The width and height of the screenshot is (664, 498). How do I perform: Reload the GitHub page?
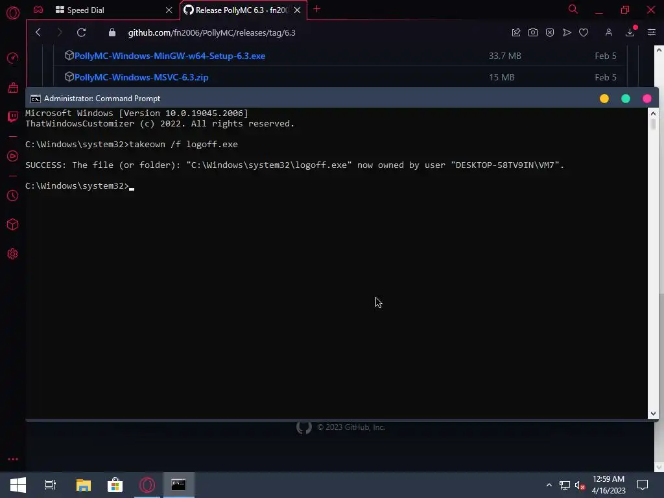(81, 32)
